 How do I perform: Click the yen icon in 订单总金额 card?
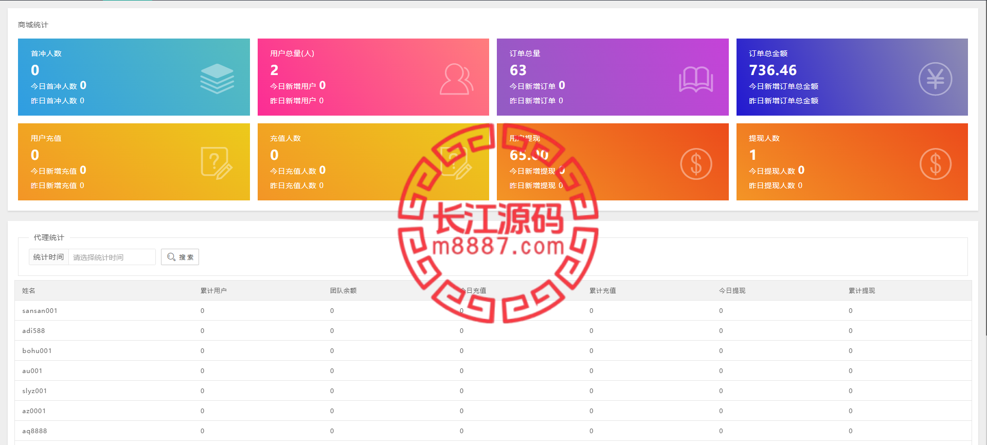tap(935, 79)
